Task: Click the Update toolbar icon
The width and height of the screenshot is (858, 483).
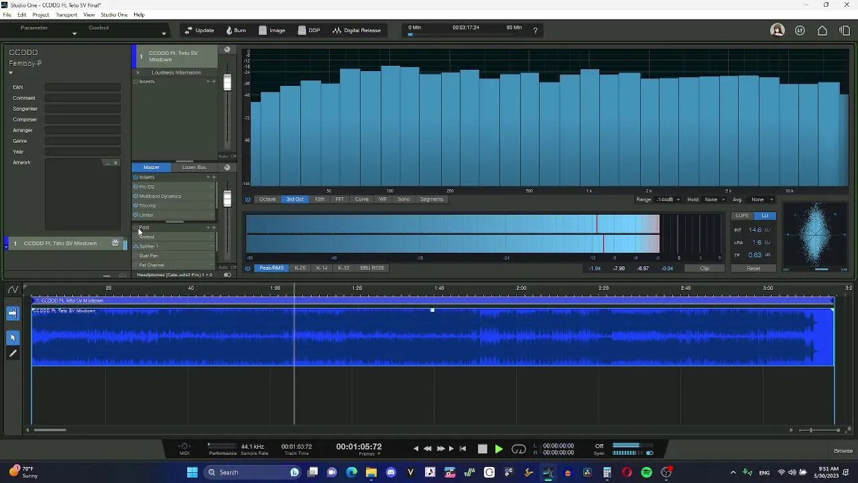Action: pyautogui.click(x=188, y=30)
